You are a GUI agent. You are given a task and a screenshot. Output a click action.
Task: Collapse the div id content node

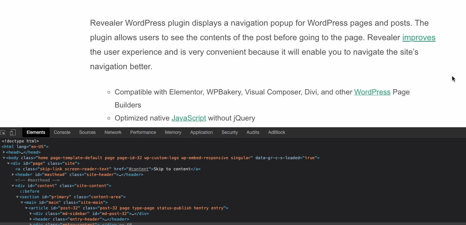point(13,186)
